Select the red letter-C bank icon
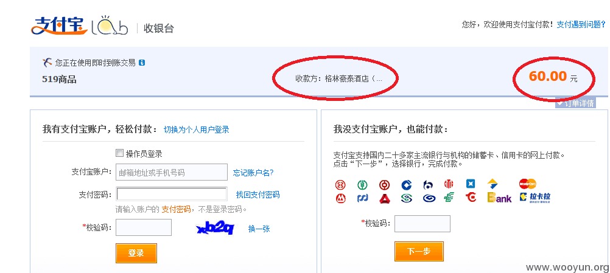The image size is (610, 273). pyautogui.click(x=471, y=197)
